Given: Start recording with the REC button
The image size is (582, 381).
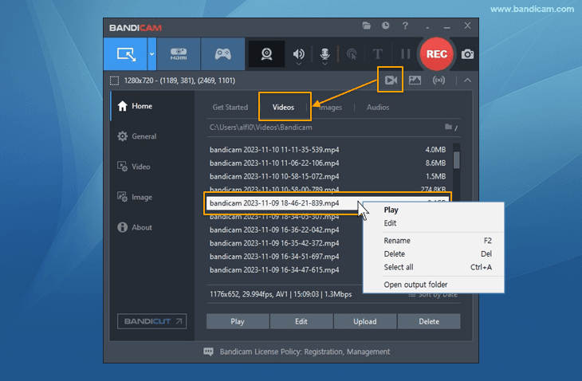Looking at the screenshot, I should [437, 54].
